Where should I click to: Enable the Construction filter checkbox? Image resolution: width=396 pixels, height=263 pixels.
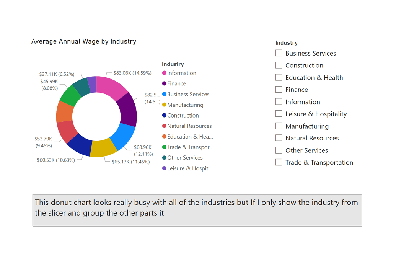279,65
